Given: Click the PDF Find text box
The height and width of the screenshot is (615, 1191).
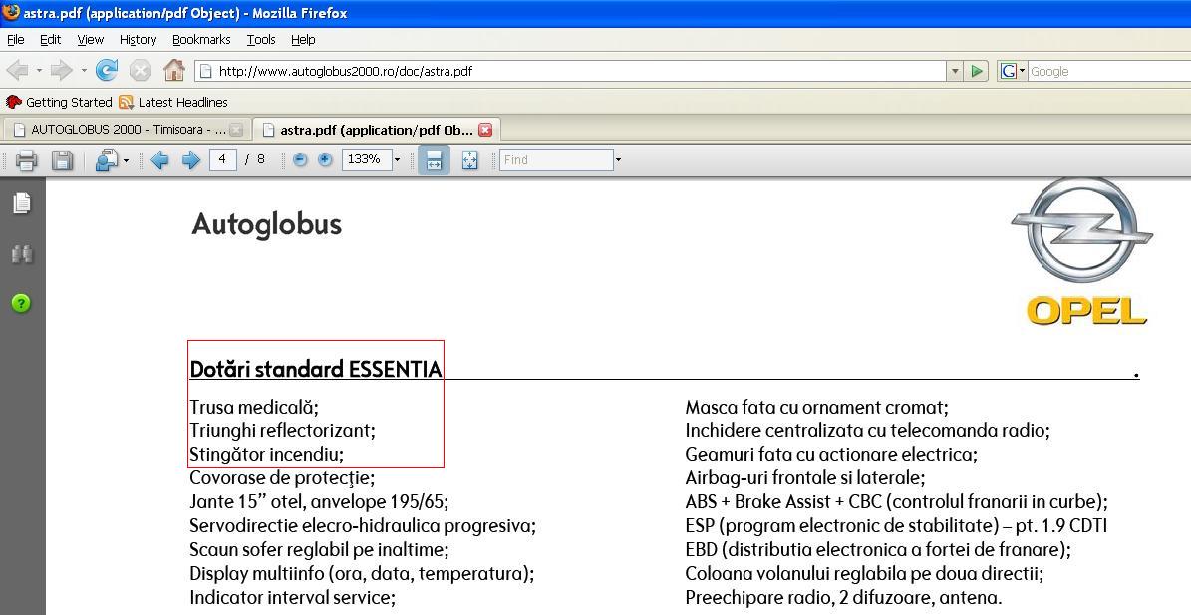Looking at the screenshot, I should pyautogui.click(x=556, y=159).
